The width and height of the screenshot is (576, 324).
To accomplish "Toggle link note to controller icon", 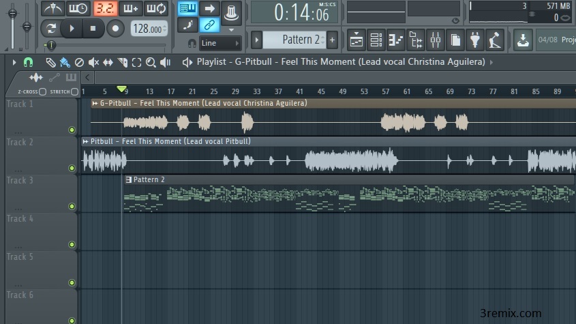I will [x=209, y=25].
